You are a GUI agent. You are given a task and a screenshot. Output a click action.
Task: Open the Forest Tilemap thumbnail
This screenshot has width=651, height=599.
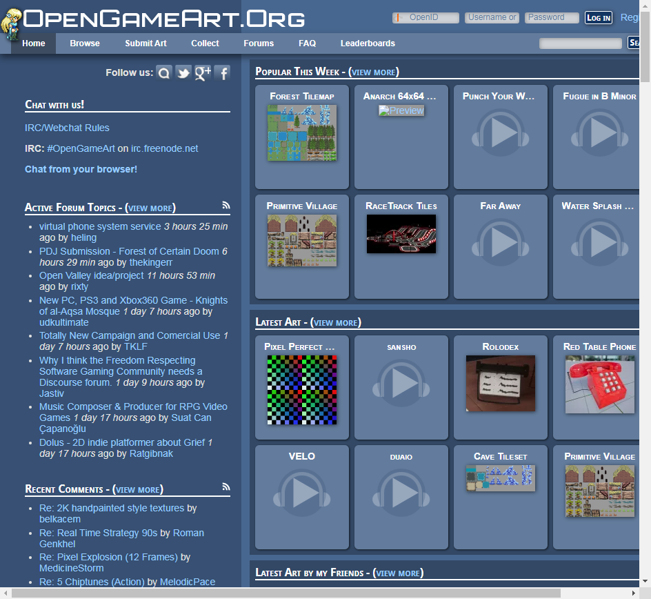[302, 133]
